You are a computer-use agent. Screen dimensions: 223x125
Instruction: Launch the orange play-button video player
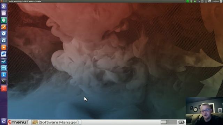4,47
